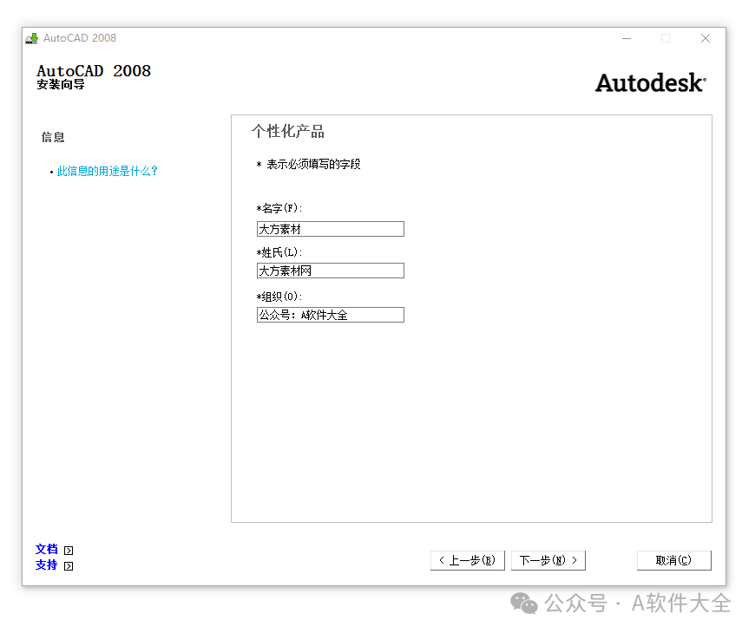Open the 支持 link

(46, 565)
